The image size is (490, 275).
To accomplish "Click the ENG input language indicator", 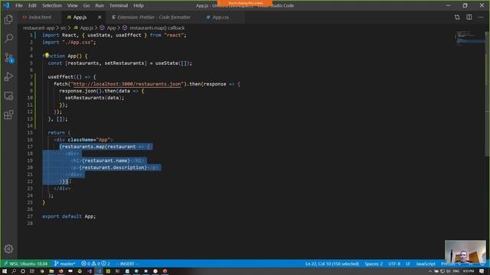I will tap(456, 271).
